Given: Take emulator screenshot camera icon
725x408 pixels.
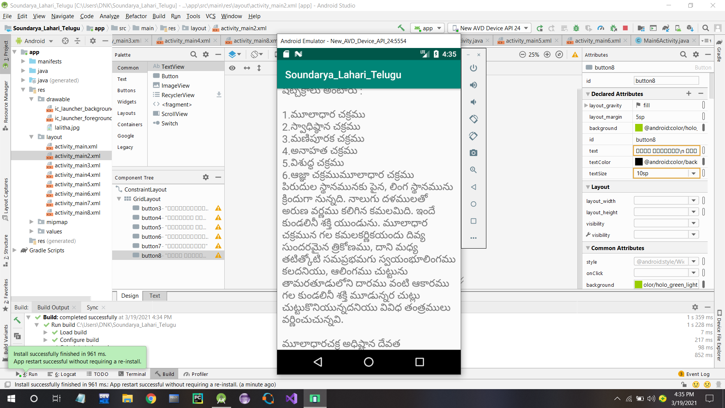Looking at the screenshot, I should (474, 153).
